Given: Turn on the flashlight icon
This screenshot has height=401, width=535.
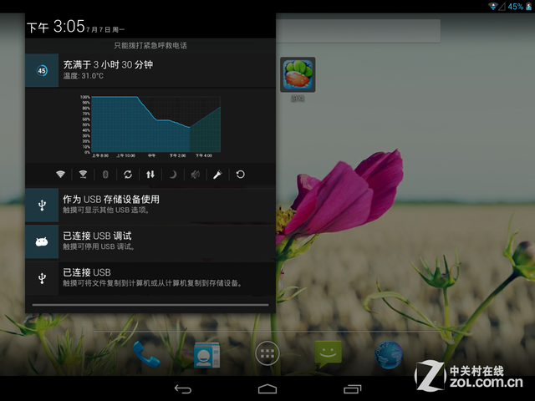Looking at the screenshot, I should (217, 174).
